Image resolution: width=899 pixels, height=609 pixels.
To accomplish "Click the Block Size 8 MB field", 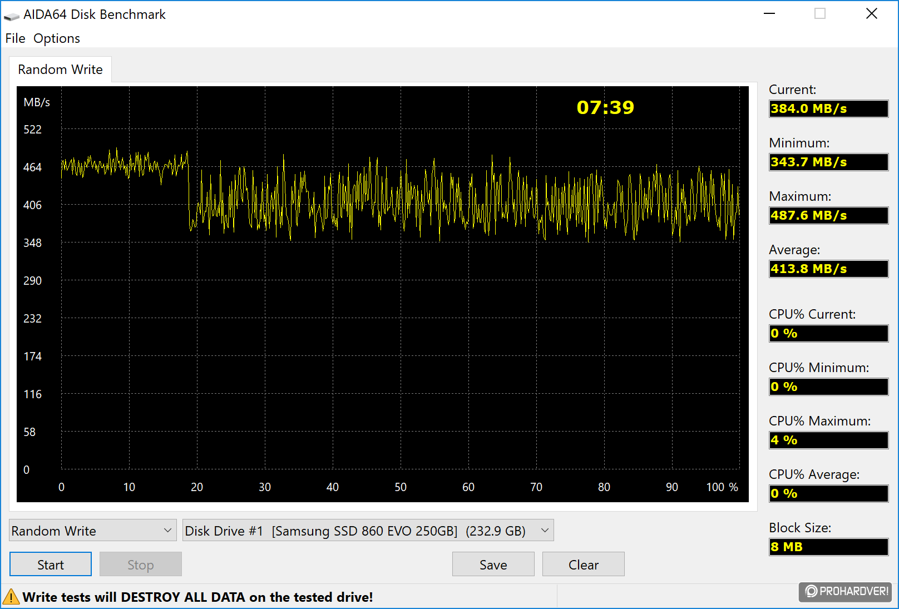I will pos(829,547).
